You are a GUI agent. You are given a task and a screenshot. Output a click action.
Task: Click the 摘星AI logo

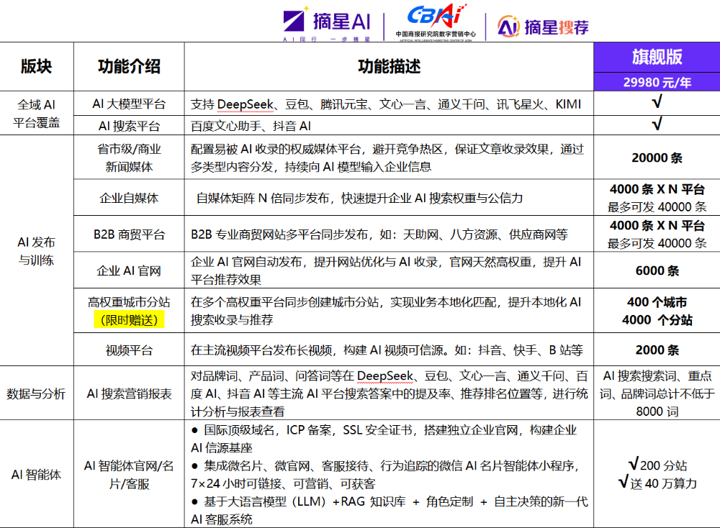327,24
